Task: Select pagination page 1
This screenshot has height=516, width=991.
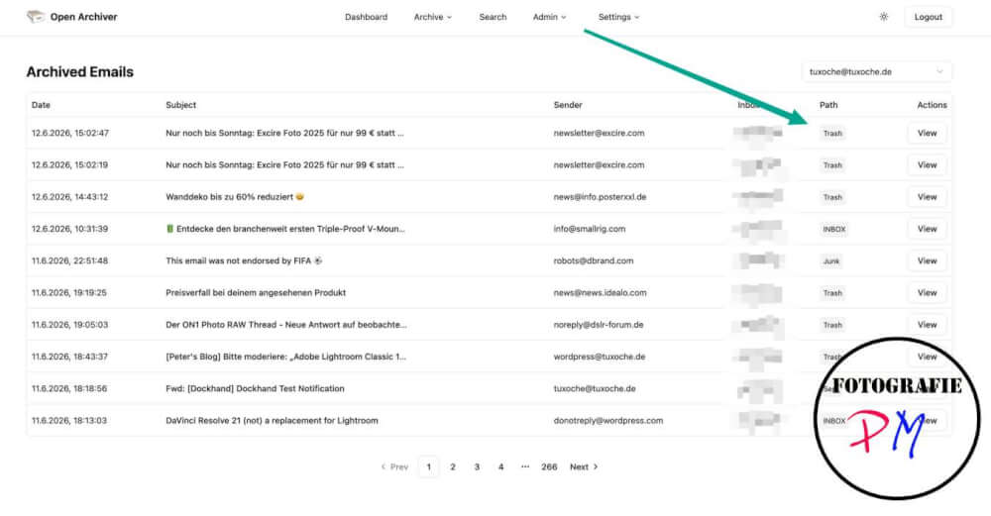Action: pyautogui.click(x=428, y=466)
